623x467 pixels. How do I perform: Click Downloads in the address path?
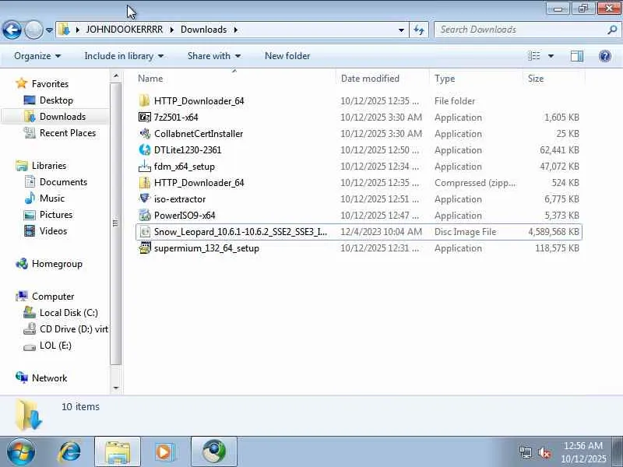tap(203, 30)
